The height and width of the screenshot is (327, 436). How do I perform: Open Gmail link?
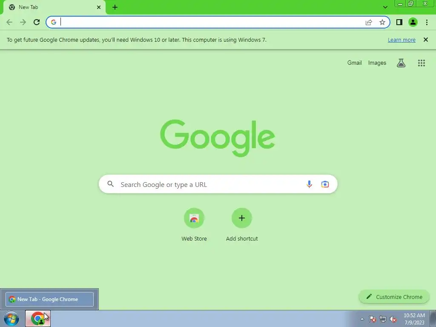click(355, 63)
